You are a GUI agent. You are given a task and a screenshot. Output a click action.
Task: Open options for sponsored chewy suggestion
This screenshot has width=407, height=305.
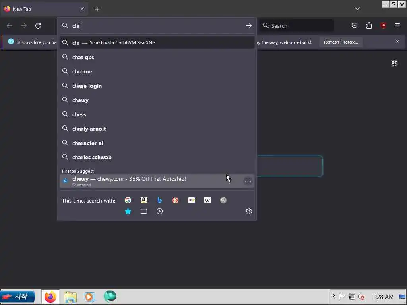click(248, 181)
